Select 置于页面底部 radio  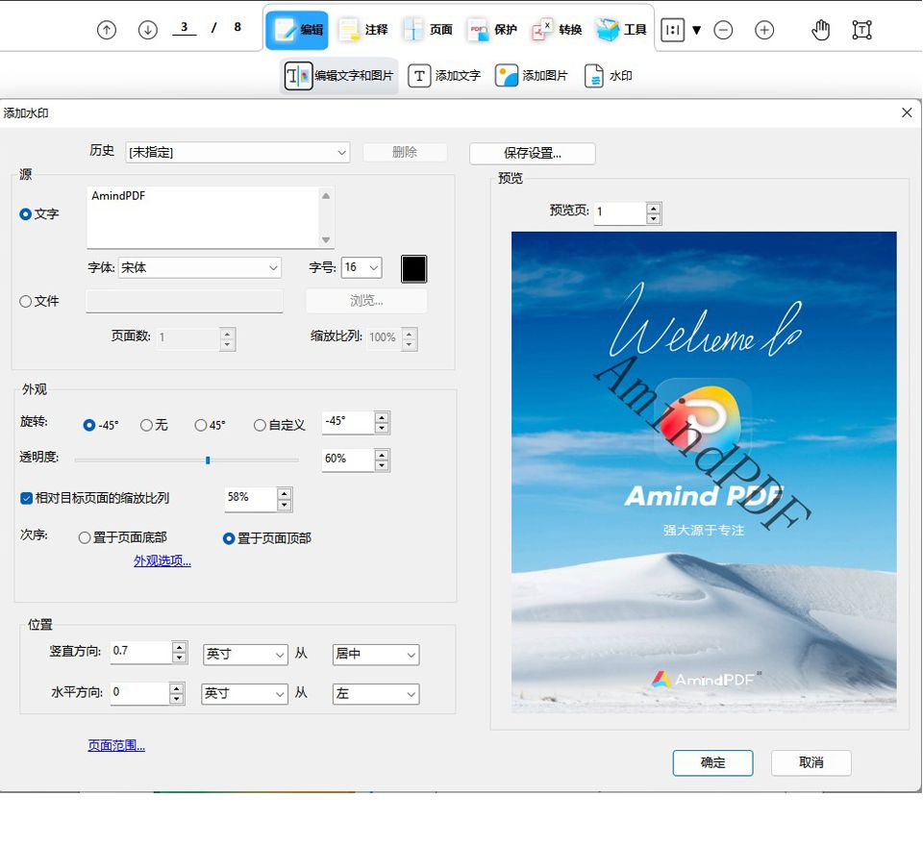[85, 537]
